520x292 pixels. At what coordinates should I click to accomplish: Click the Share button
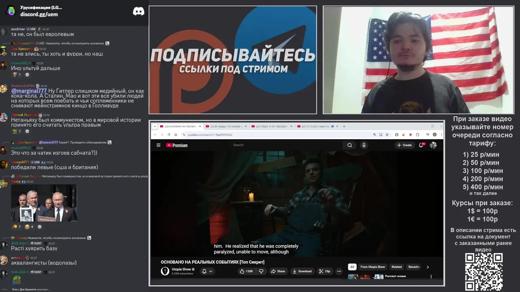click(x=278, y=271)
